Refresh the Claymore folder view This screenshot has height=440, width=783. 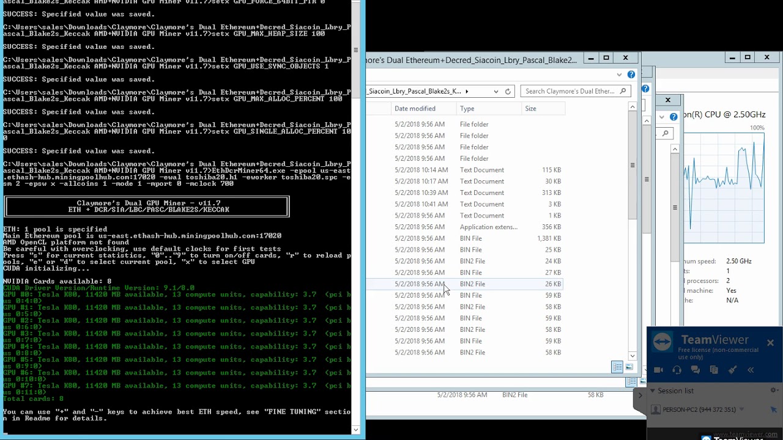(x=508, y=91)
